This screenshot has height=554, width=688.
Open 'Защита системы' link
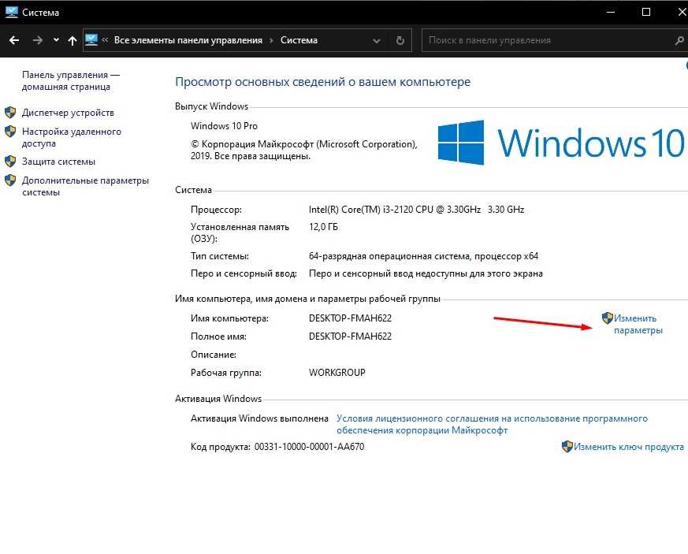coord(58,162)
